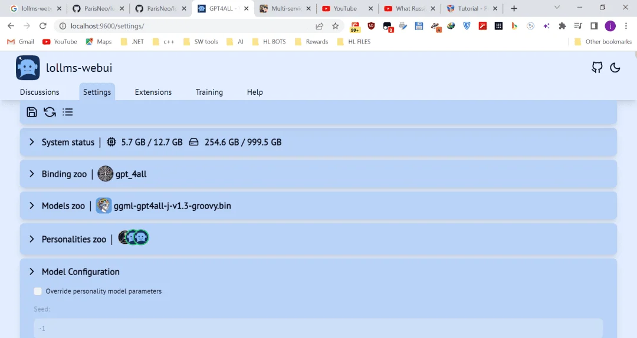Open the Help tab
The height and width of the screenshot is (338, 637).
[x=255, y=92]
